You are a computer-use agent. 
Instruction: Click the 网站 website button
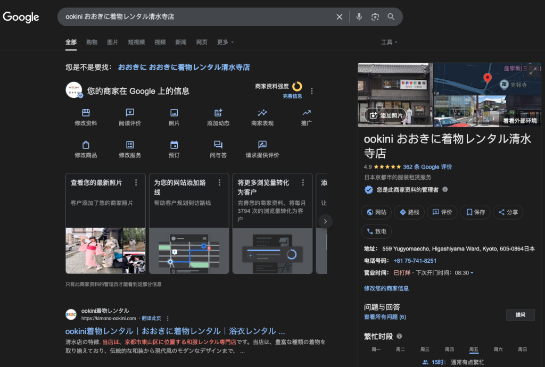pyautogui.click(x=376, y=212)
